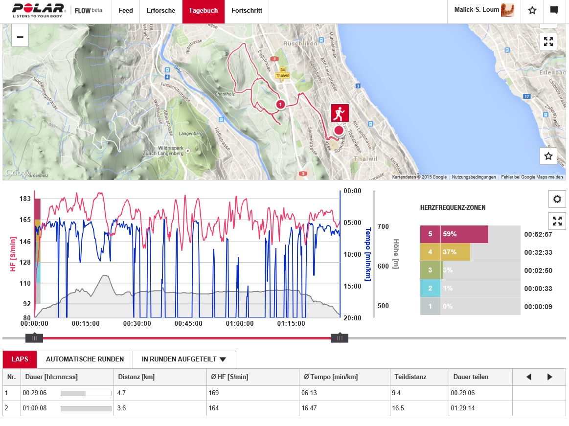This screenshot has width=569, height=426.
Task: Open chart settings gear icon
Action: pyautogui.click(x=557, y=199)
